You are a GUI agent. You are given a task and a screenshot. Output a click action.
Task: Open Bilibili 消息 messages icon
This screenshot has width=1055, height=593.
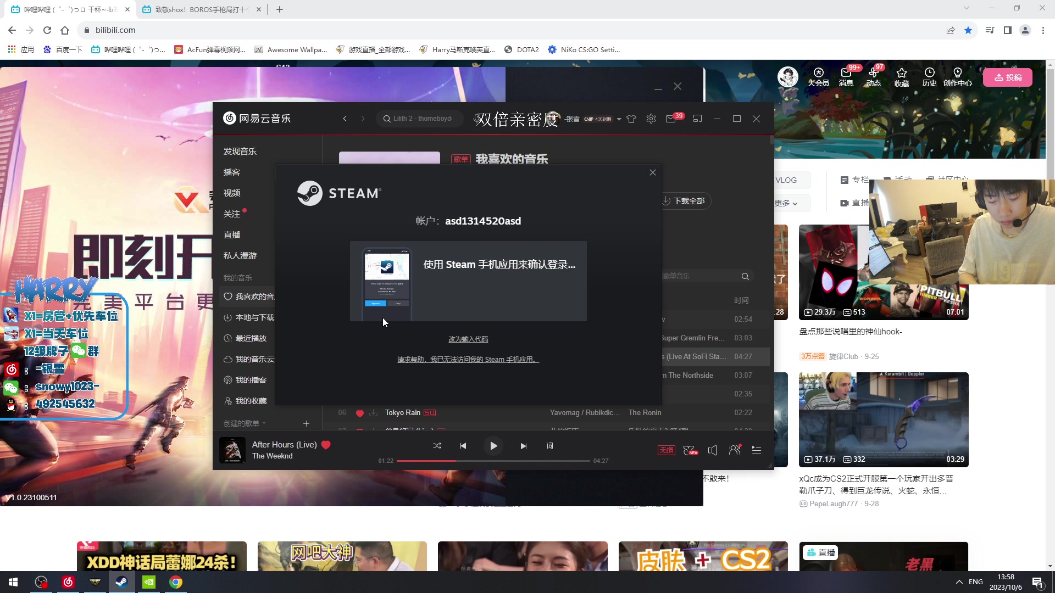tap(846, 77)
